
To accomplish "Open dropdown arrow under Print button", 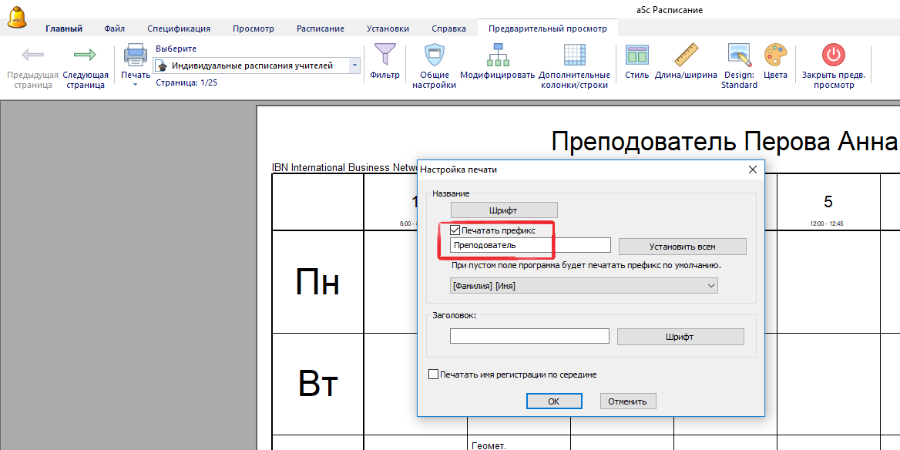I will point(136,85).
